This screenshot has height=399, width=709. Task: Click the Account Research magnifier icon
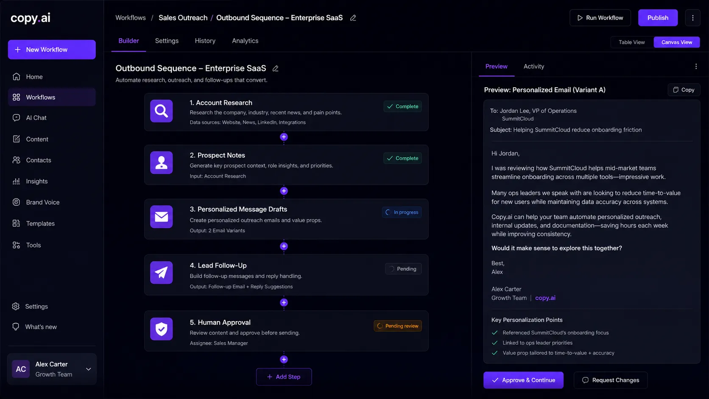[162, 111]
